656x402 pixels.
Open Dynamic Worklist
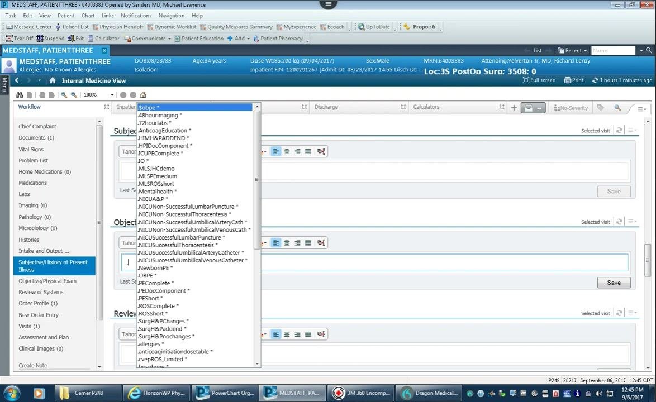click(171, 27)
